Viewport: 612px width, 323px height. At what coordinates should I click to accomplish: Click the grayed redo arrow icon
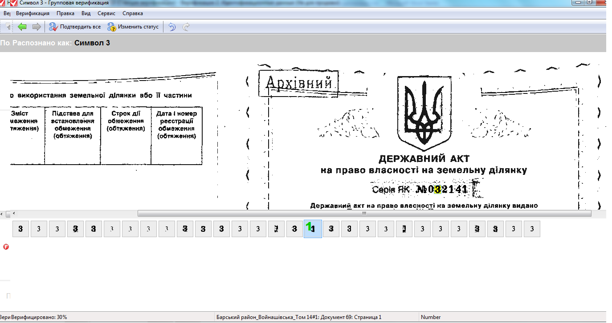(x=186, y=27)
